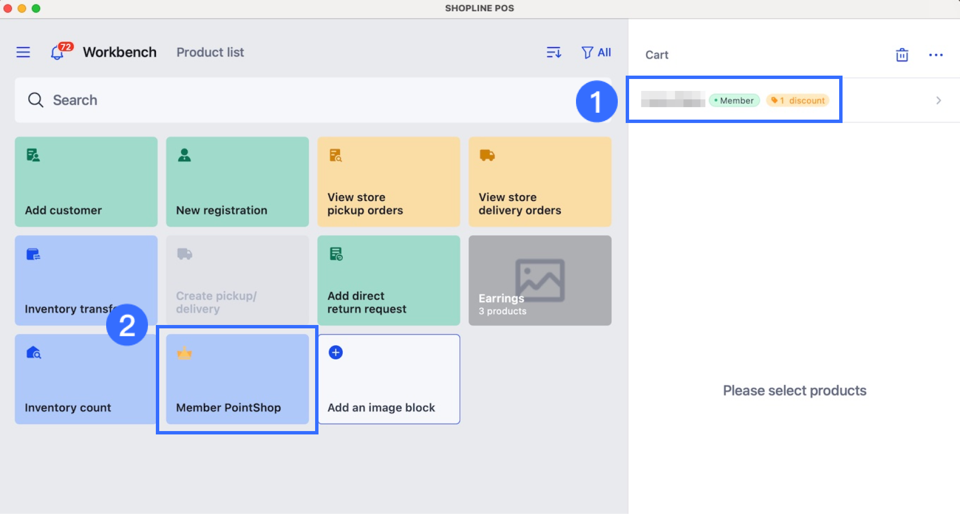Open View store pickup orders tile
The image size is (960, 514).
(x=389, y=182)
